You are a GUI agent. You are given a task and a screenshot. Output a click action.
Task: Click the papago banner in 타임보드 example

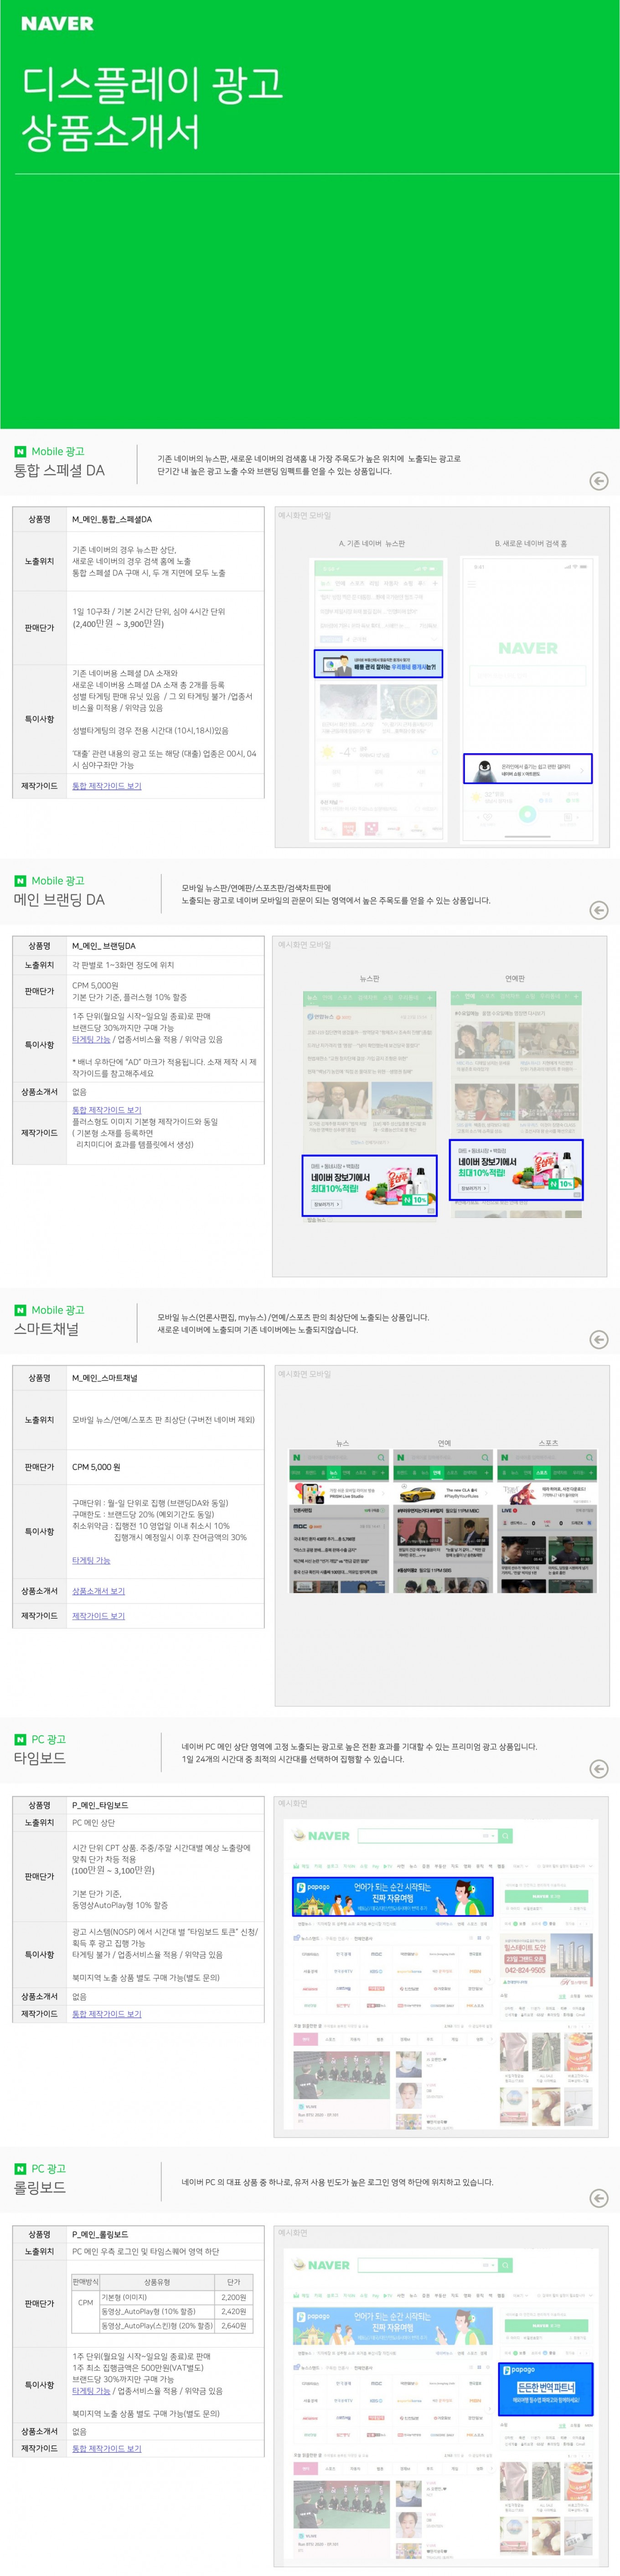(x=392, y=1896)
